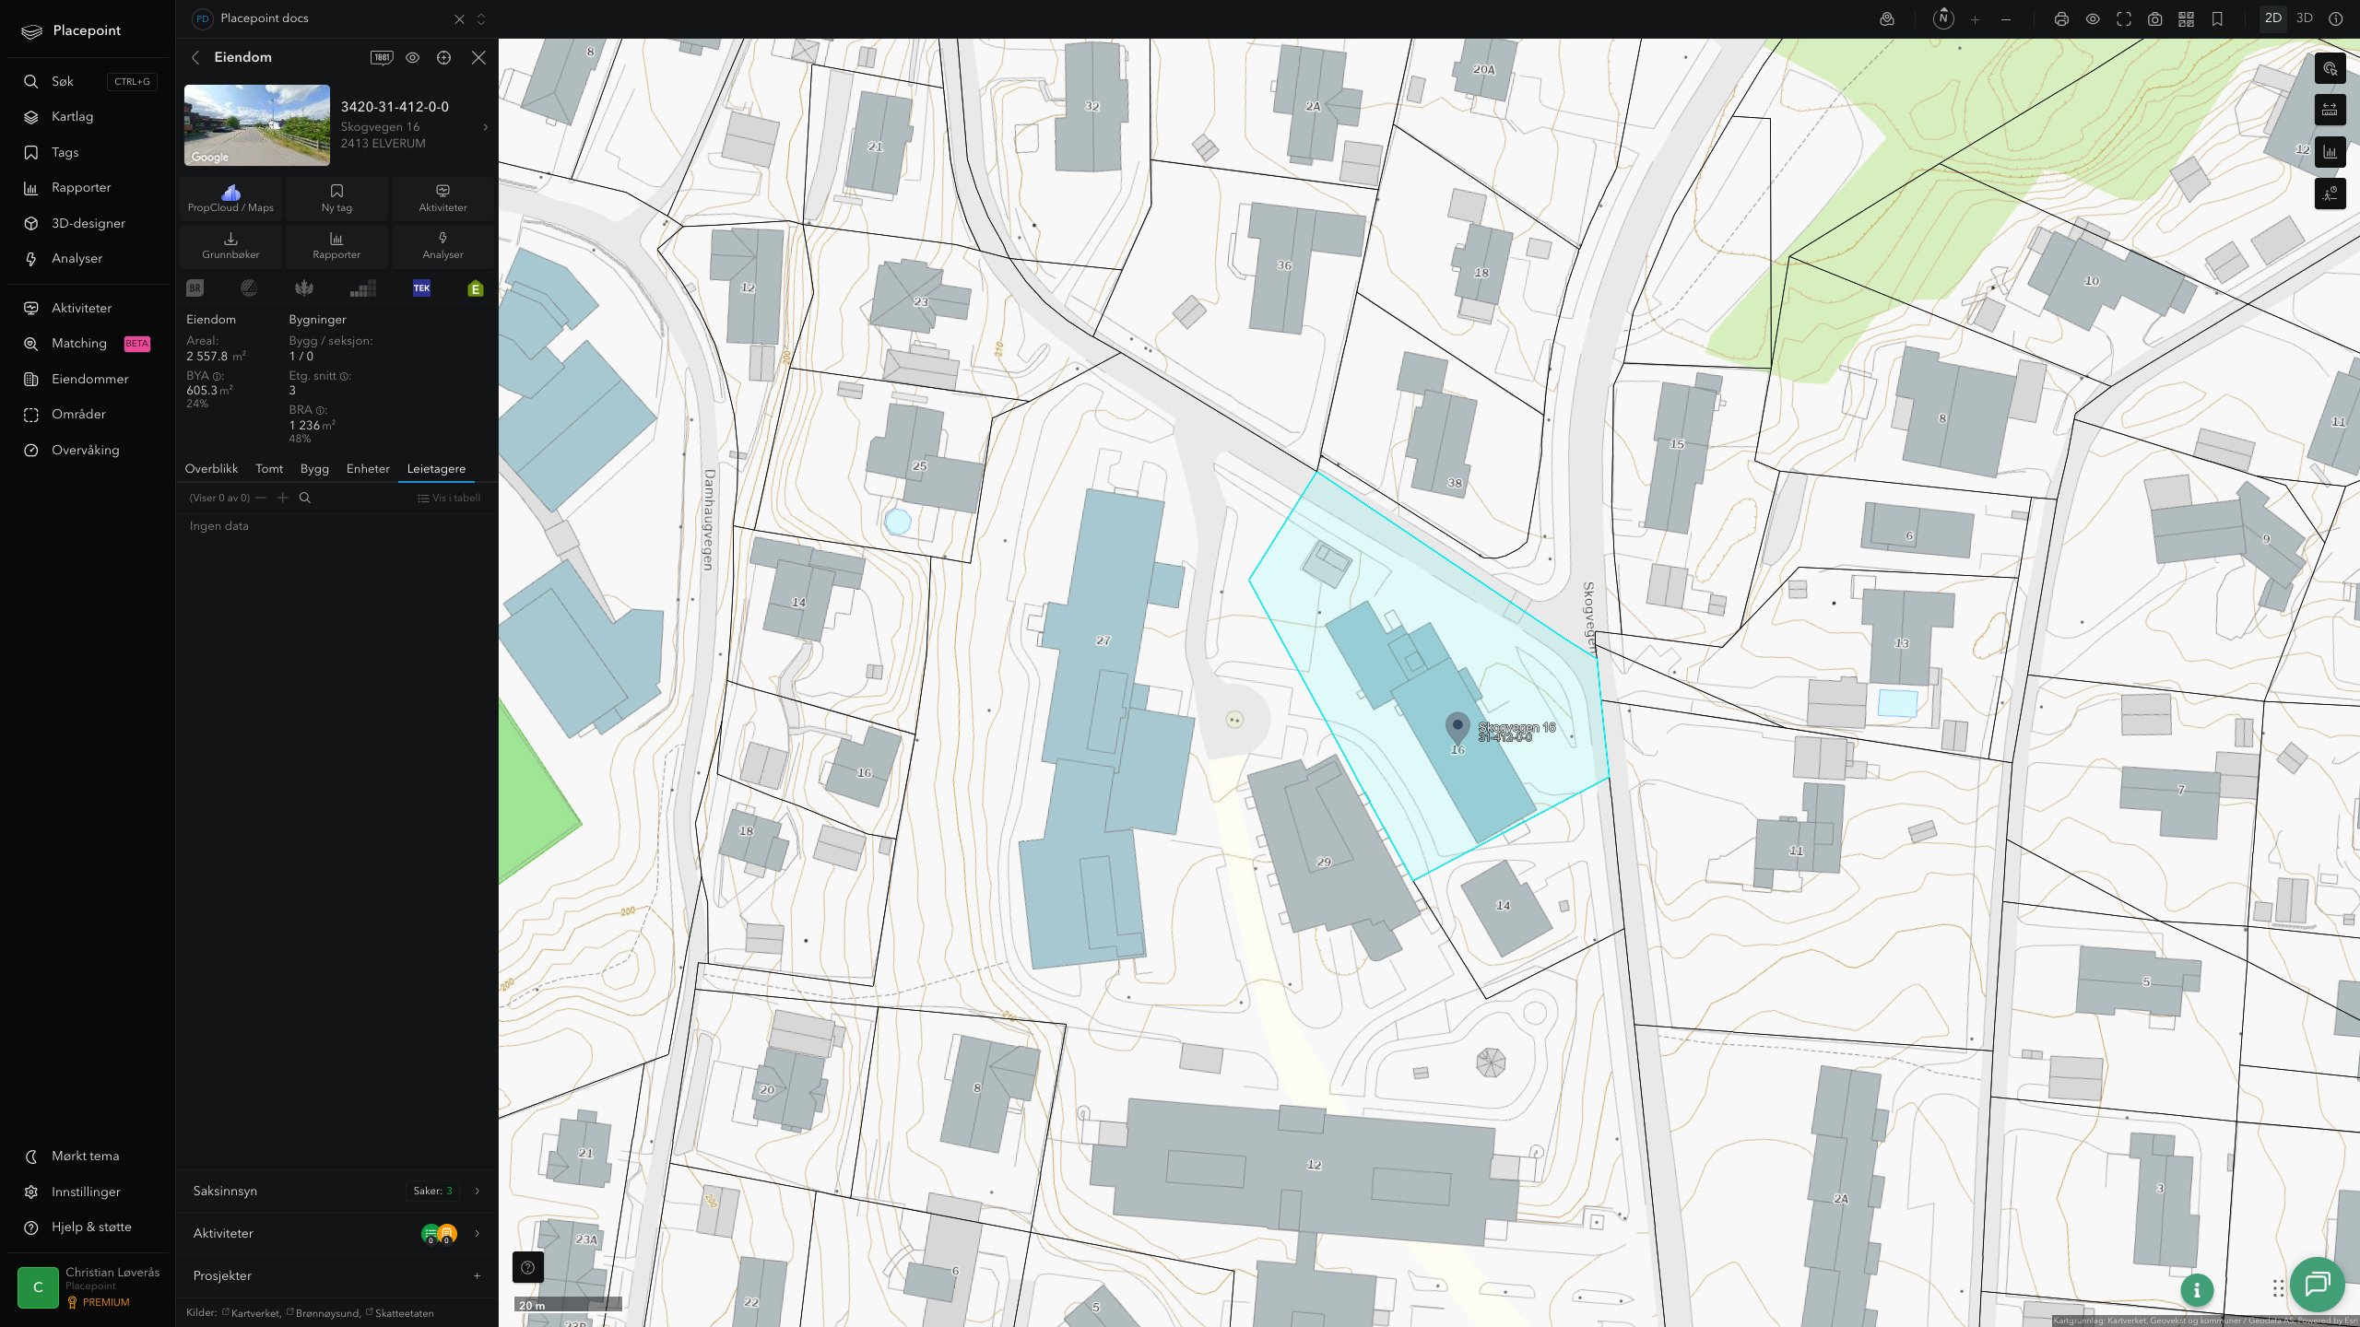Switch to the Enheter tab
2360x1327 pixels.
(368, 469)
